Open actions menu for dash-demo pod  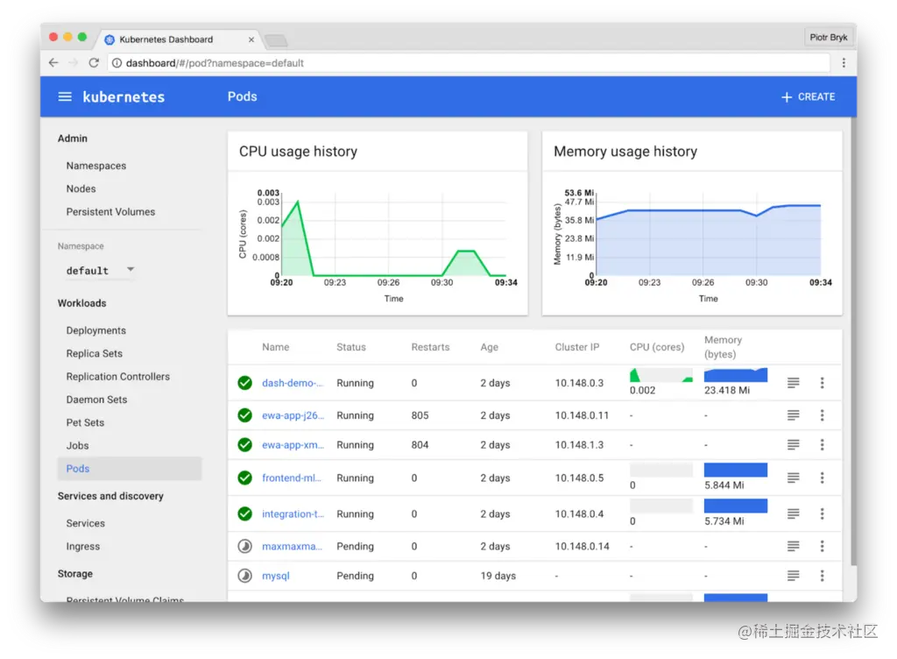pos(822,383)
